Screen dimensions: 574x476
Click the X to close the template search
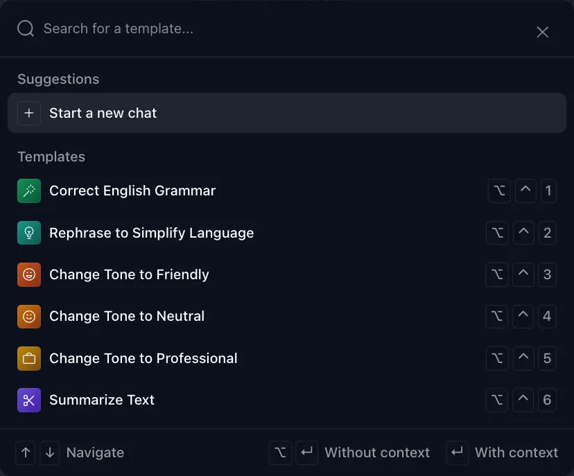[542, 32]
